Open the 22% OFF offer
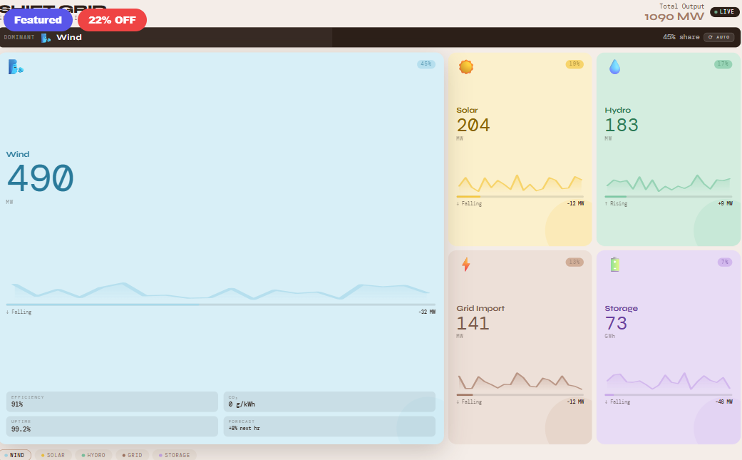742x460 pixels. 112,19
